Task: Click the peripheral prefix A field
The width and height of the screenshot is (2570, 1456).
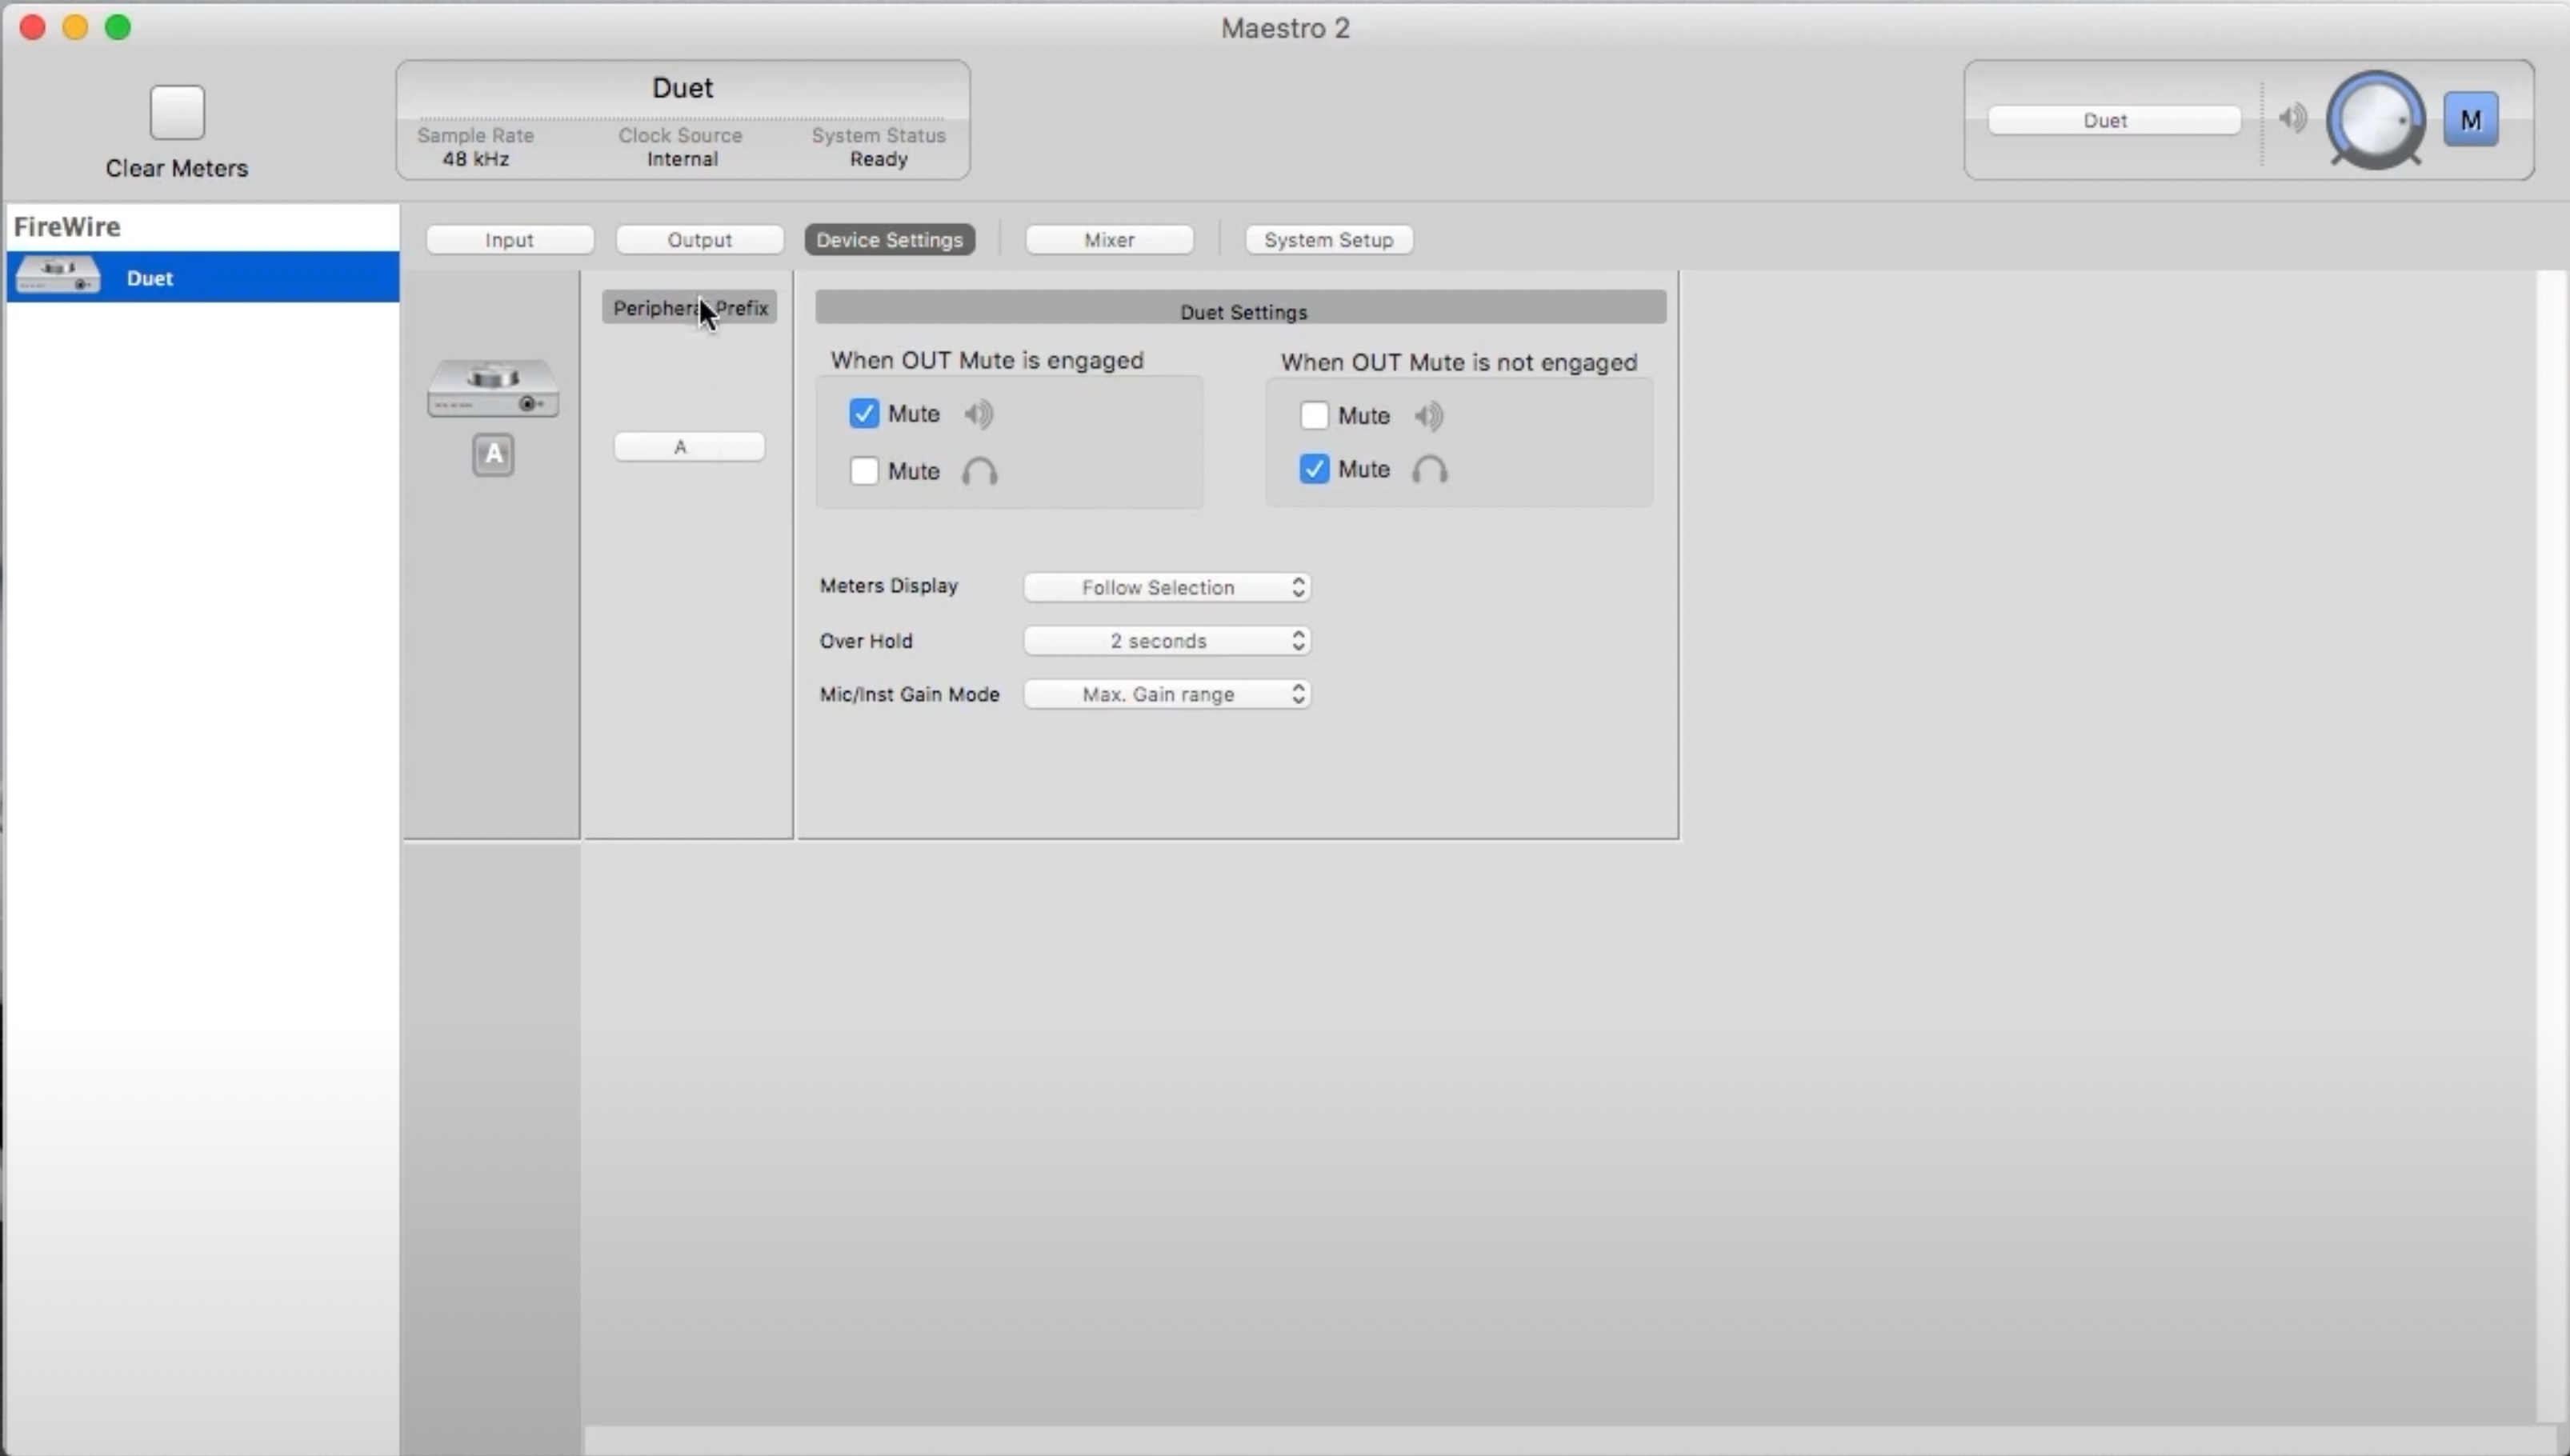Action: [x=689, y=447]
